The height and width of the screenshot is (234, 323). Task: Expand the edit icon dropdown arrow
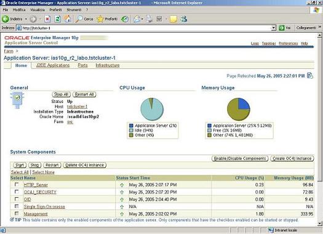pyautogui.click(x=166, y=19)
